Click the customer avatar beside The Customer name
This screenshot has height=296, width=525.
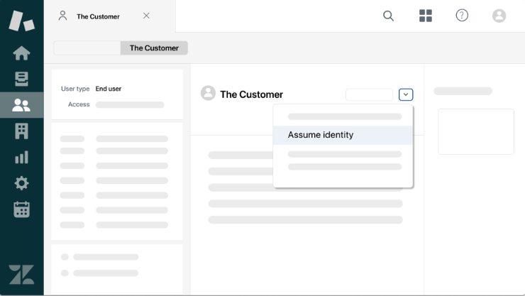point(208,93)
